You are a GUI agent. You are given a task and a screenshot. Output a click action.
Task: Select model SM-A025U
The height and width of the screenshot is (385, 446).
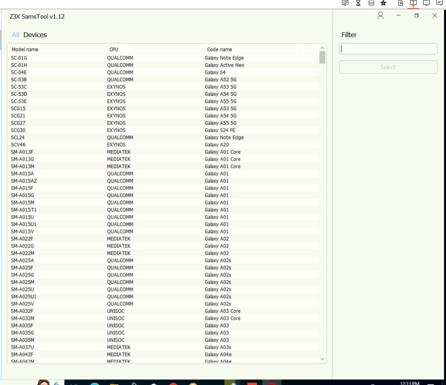click(x=164, y=290)
